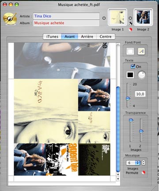Click the scrollbar down arrow

click(118, 179)
